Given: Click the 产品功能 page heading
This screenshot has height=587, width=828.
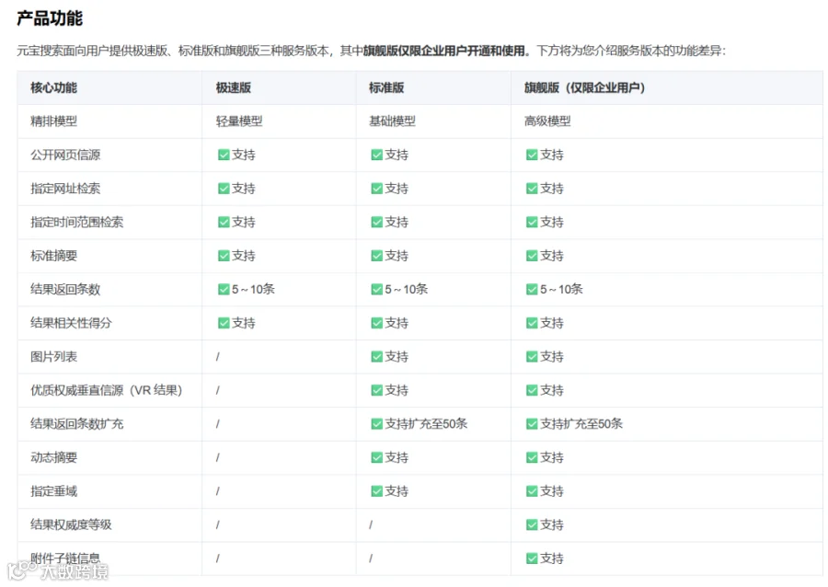Looking at the screenshot, I should (50, 18).
